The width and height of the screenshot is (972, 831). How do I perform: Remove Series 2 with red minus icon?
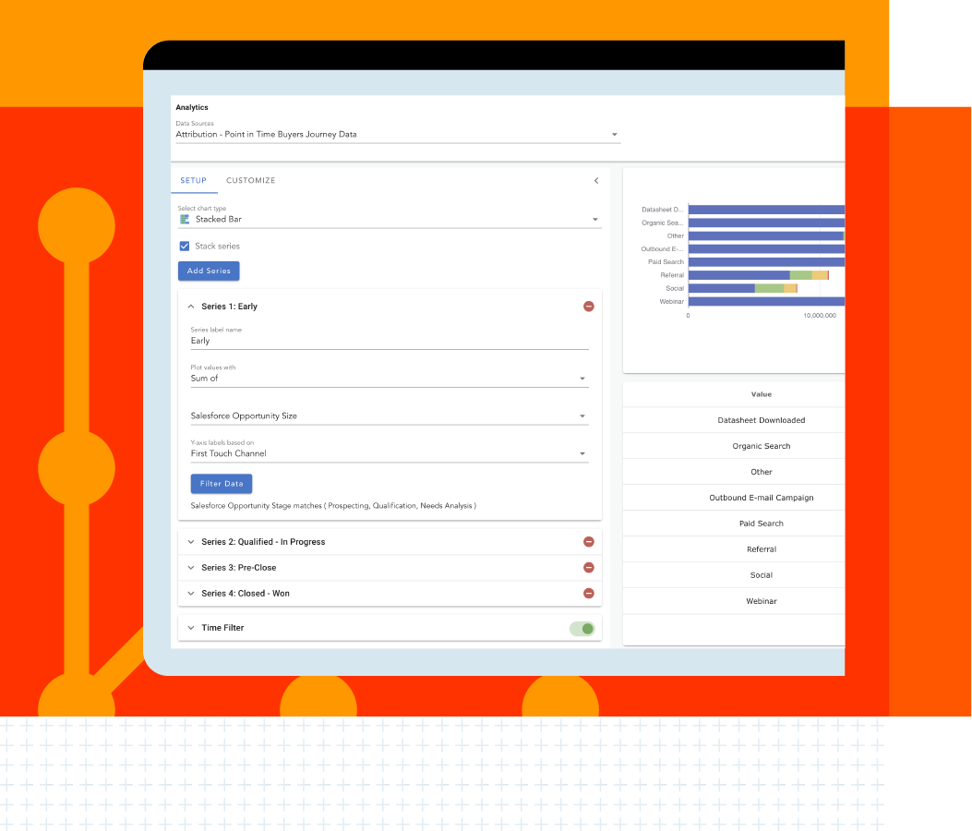pyautogui.click(x=589, y=542)
